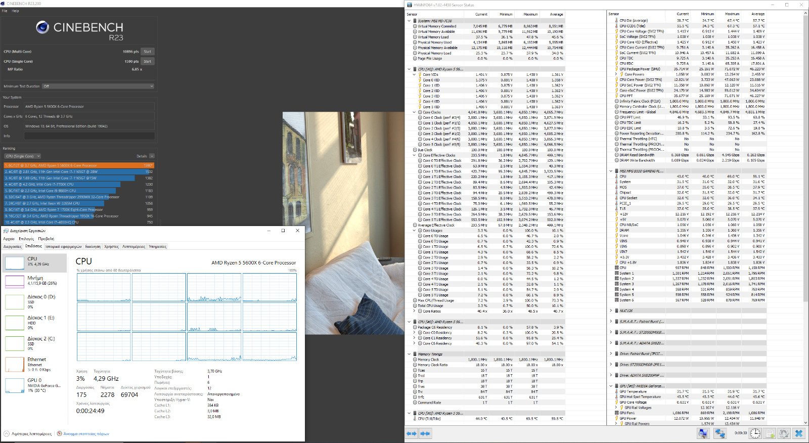Select the Infinity Fabric Clock (FCLK) row

click(x=690, y=101)
